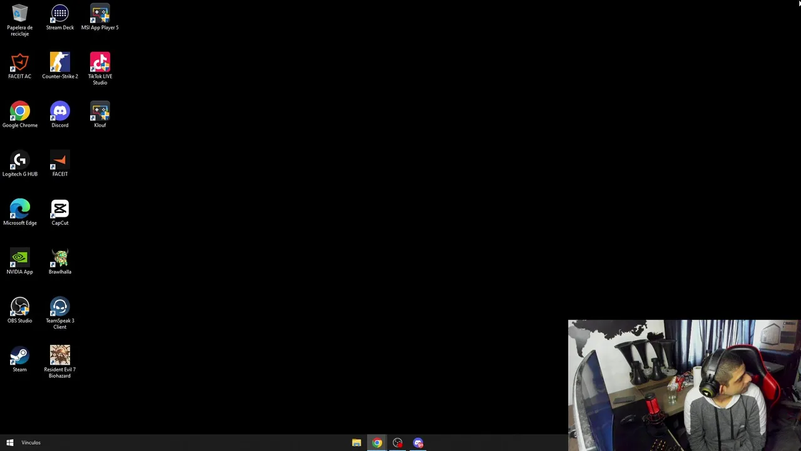The height and width of the screenshot is (451, 801).
Task: Open OBS Studio from the taskbar
Action: [398, 443]
